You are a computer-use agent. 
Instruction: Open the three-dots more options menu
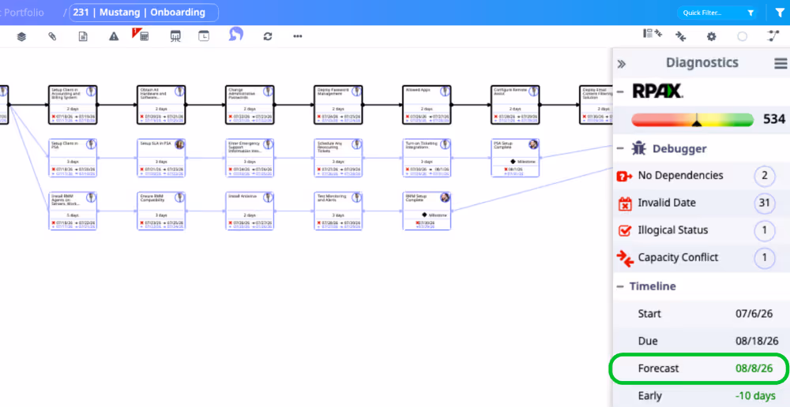(x=298, y=36)
